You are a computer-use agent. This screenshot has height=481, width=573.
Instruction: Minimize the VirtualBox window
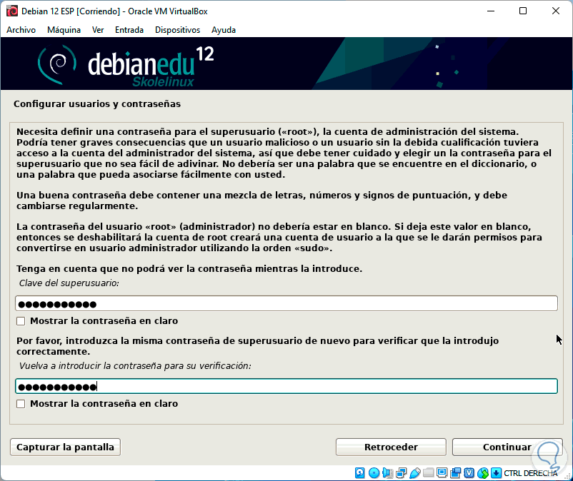pos(491,11)
